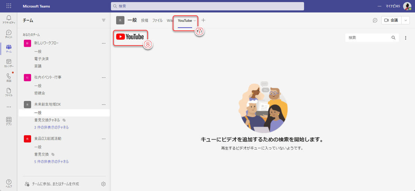Image resolution: width=415 pixels, height=191 pixels.
Task: Open the app launcher waffle icon
Action: pyautogui.click(x=9, y=6)
